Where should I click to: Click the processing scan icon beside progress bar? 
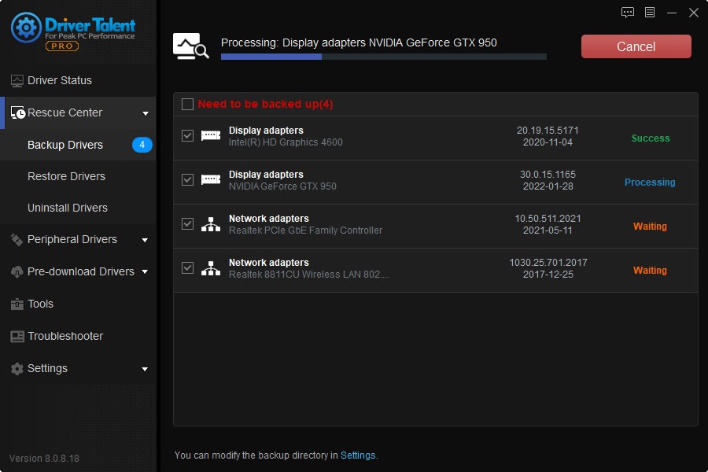click(x=191, y=46)
